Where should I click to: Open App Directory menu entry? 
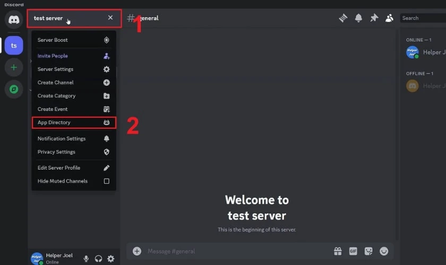(x=74, y=122)
